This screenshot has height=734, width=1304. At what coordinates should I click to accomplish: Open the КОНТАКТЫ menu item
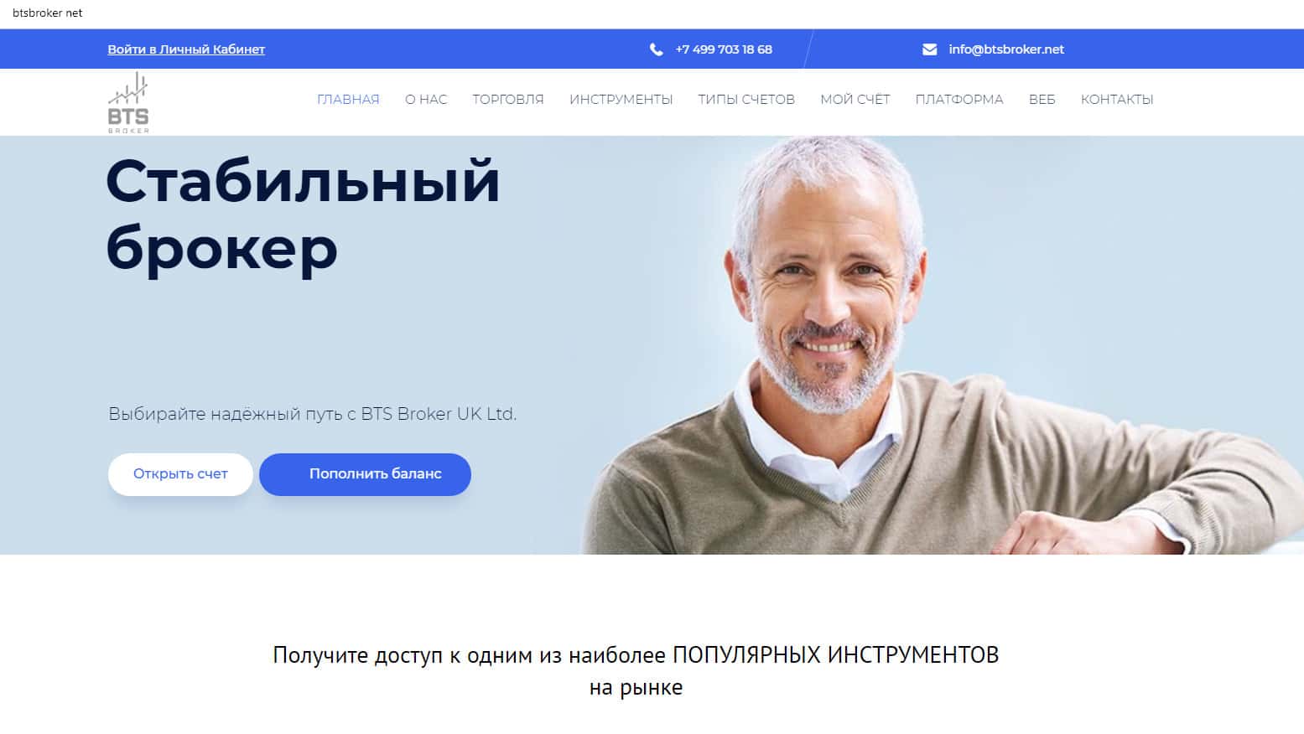[1117, 99]
